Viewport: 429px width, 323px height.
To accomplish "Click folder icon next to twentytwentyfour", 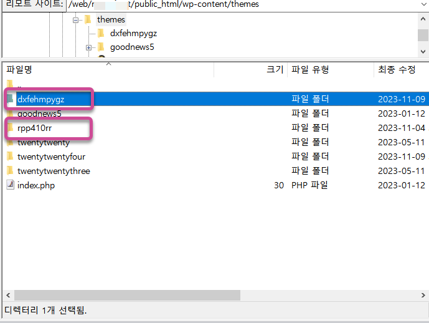I will click(x=10, y=156).
